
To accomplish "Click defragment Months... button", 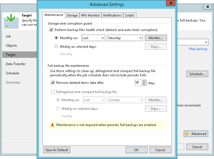I will pos(156,100).
